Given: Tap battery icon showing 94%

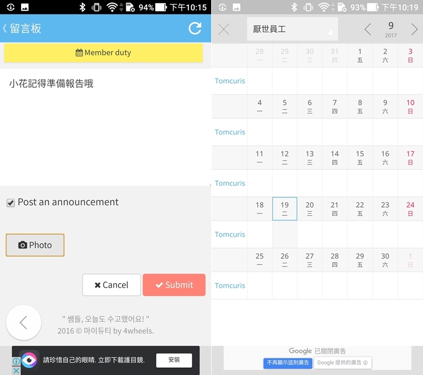Looking at the screenshot, I should [x=161, y=7].
